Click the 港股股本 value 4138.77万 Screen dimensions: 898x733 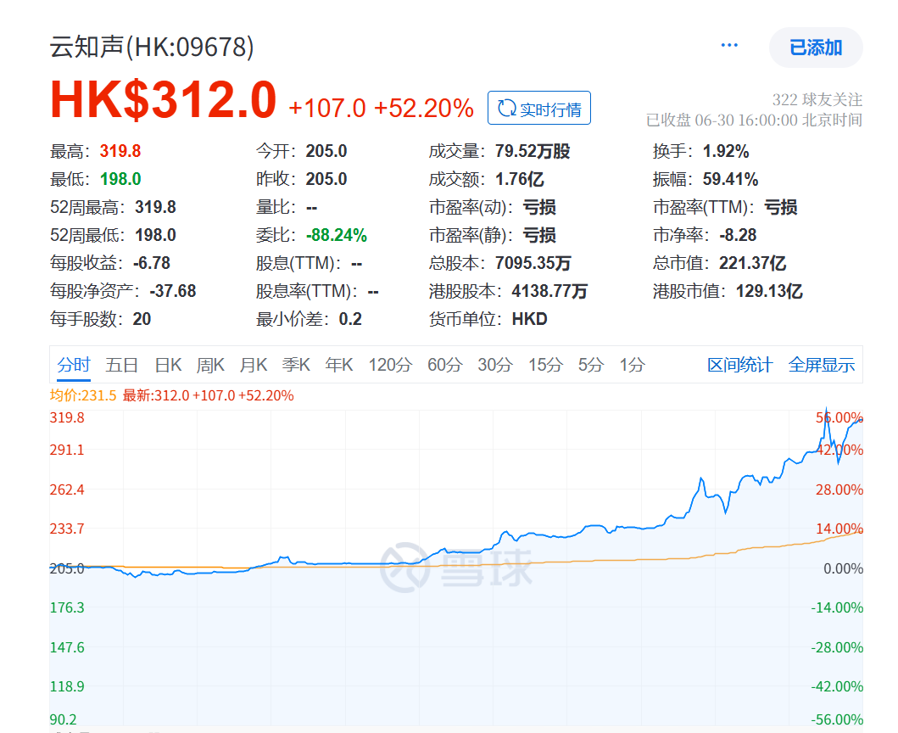point(549,291)
